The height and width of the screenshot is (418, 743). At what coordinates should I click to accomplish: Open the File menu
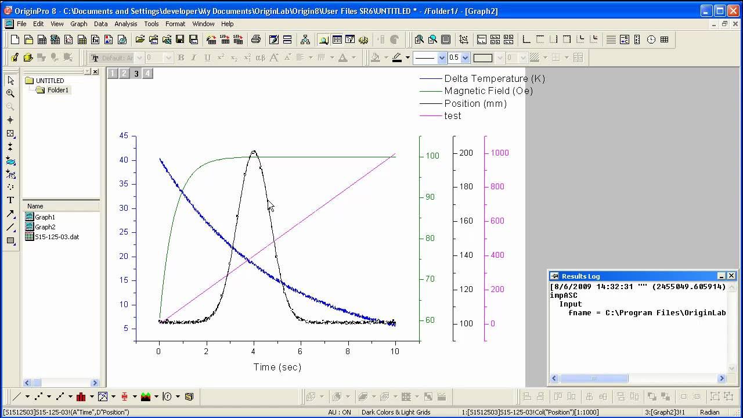[21, 24]
